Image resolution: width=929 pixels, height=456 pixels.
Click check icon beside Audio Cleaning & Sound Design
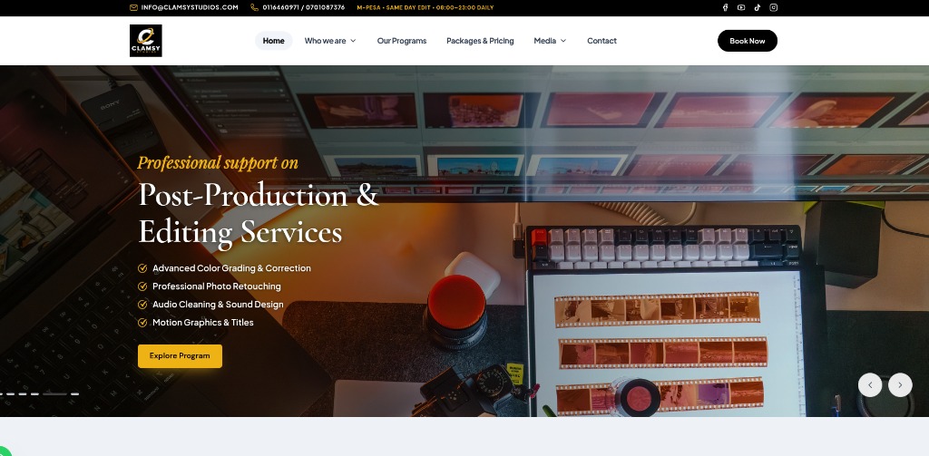coord(142,305)
